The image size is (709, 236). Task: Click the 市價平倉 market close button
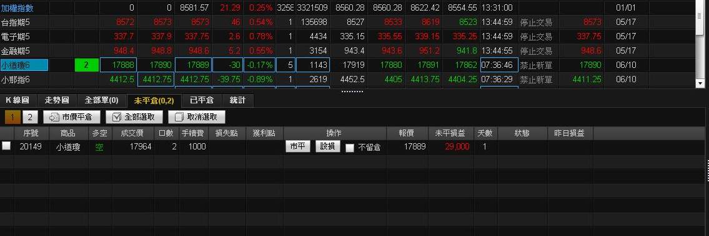(x=71, y=117)
